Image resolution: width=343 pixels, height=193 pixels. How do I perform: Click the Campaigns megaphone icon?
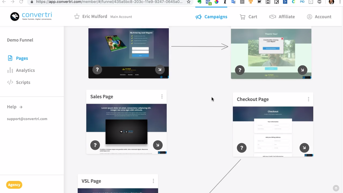pos(199,17)
